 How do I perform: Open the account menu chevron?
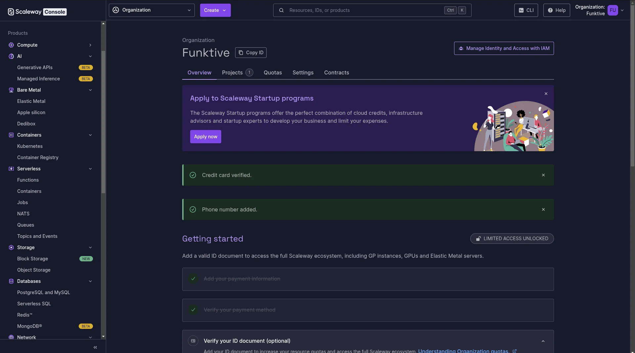pos(622,10)
